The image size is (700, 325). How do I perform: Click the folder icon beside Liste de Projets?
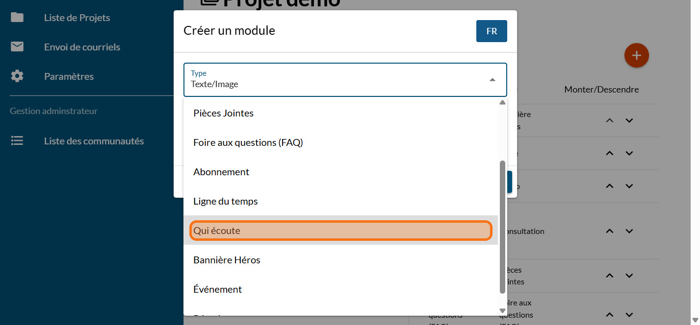[17, 18]
